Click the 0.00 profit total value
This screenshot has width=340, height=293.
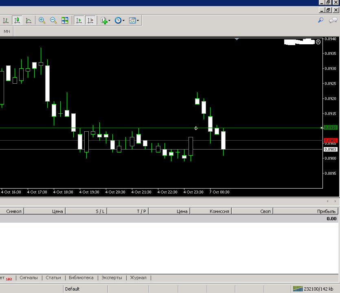click(331, 219)
